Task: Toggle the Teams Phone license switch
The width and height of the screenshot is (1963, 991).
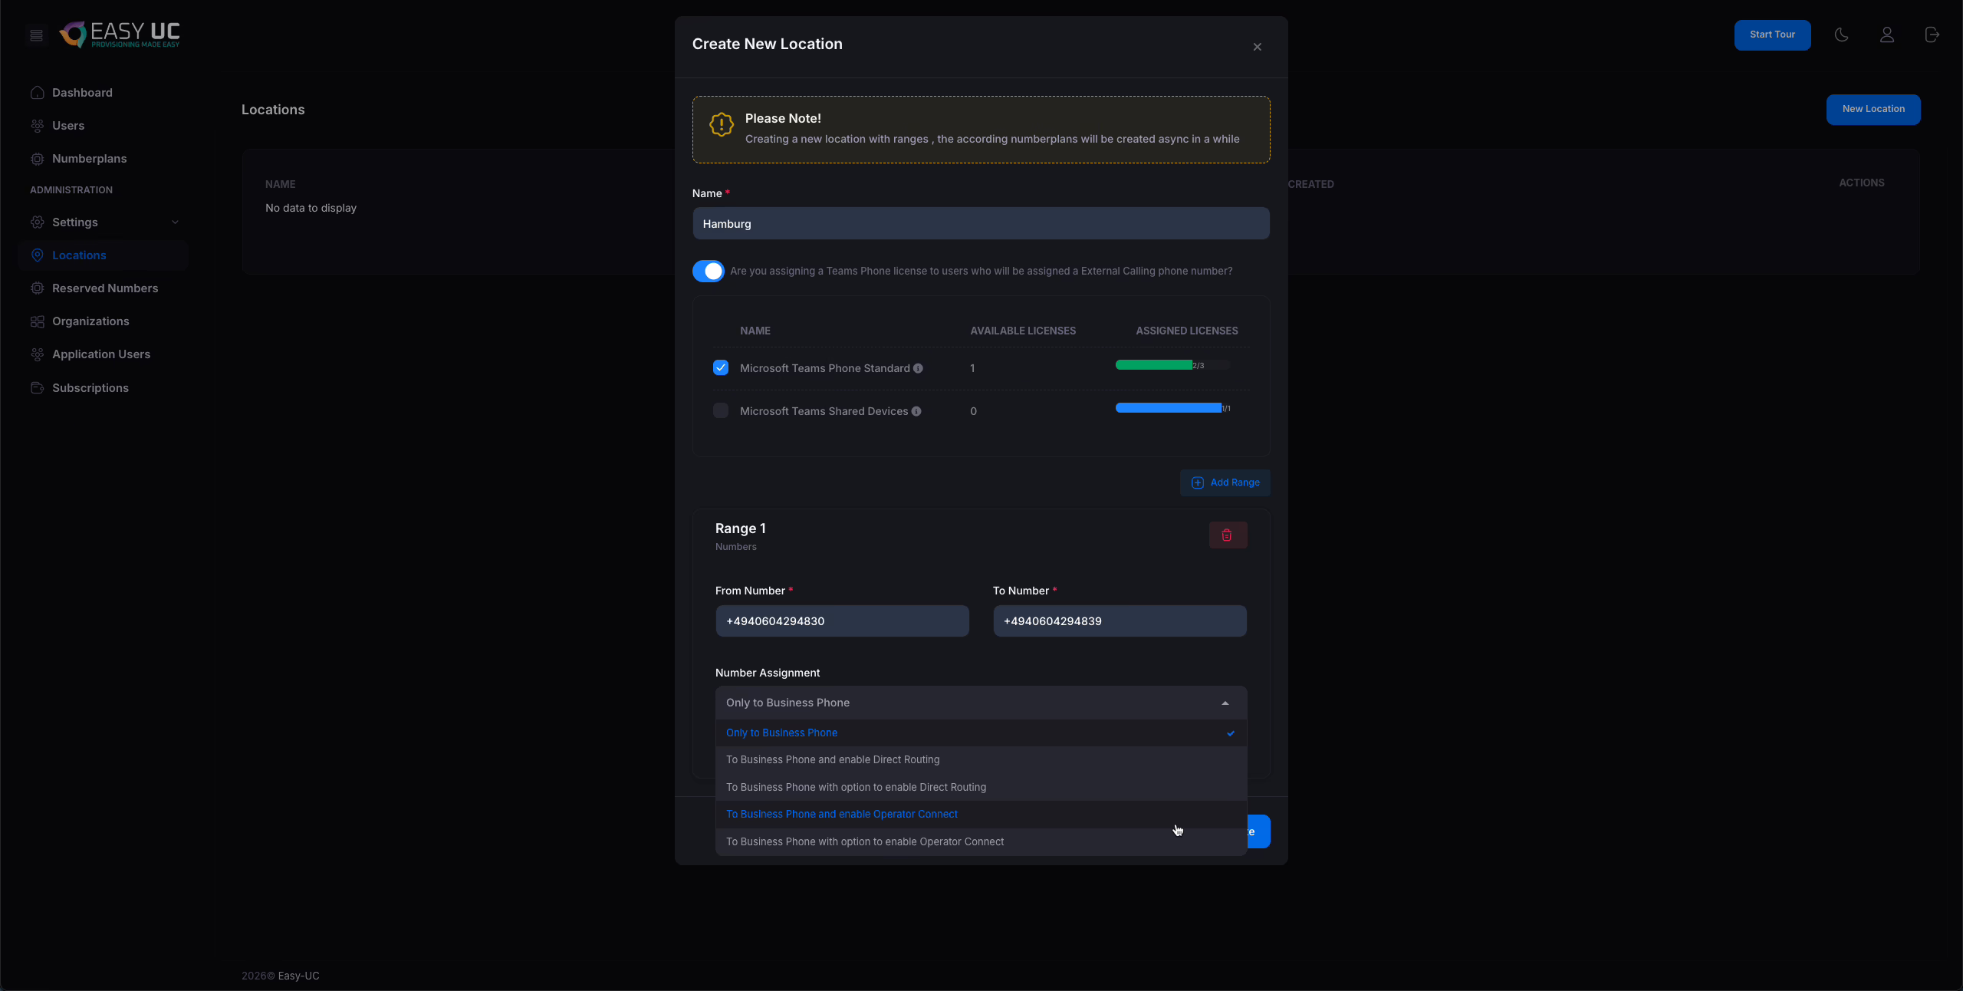Action: (x=708, y=271)
